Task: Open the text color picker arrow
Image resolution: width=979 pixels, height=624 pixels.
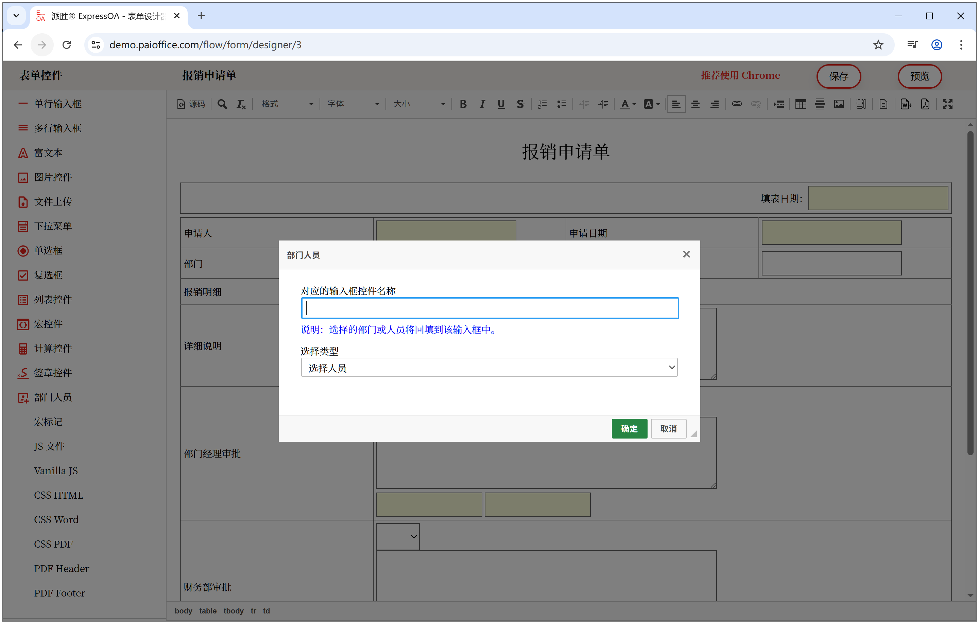Action: tap(634, 104)
